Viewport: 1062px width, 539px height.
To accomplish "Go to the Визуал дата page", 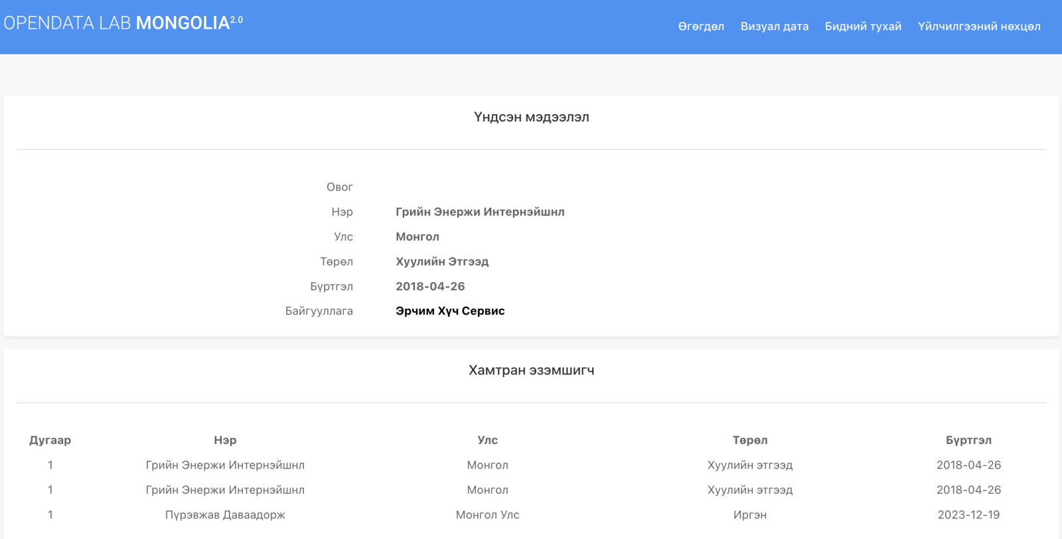I will (x=774, y=27).
